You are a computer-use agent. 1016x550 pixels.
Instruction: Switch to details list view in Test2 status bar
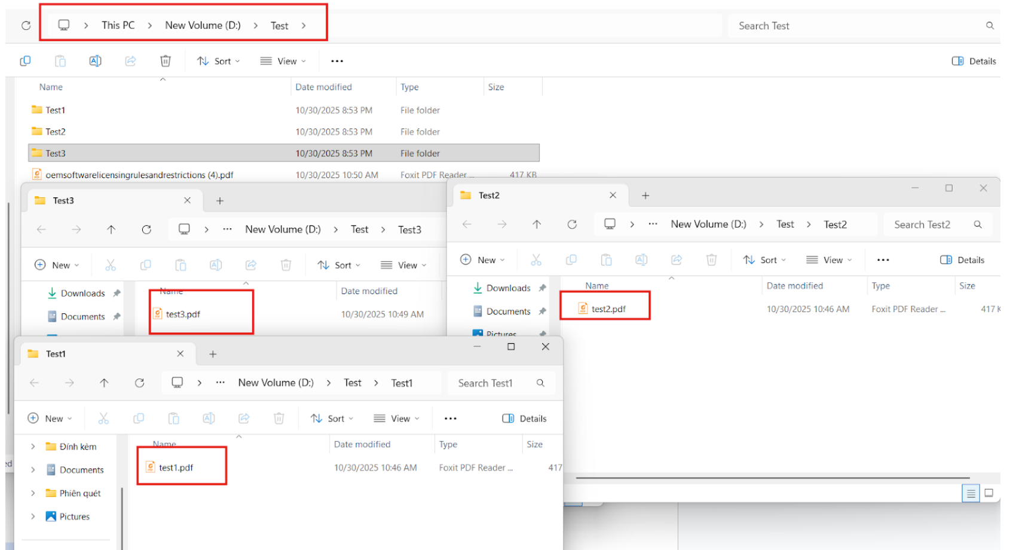[971, 493]
